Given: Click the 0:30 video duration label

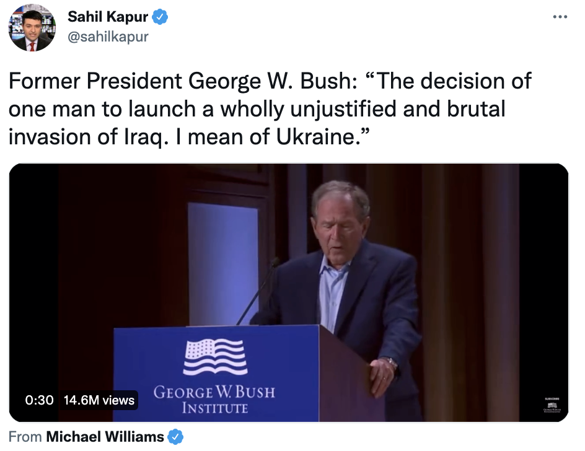Looking at the screenshot, I should point(40,400).
